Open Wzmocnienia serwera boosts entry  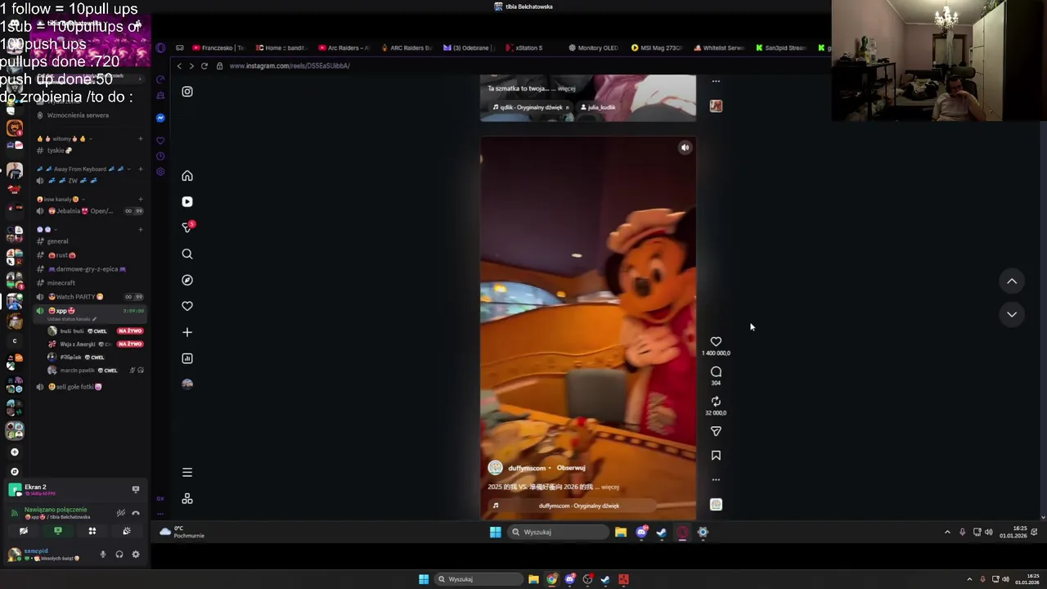[78, 115]
